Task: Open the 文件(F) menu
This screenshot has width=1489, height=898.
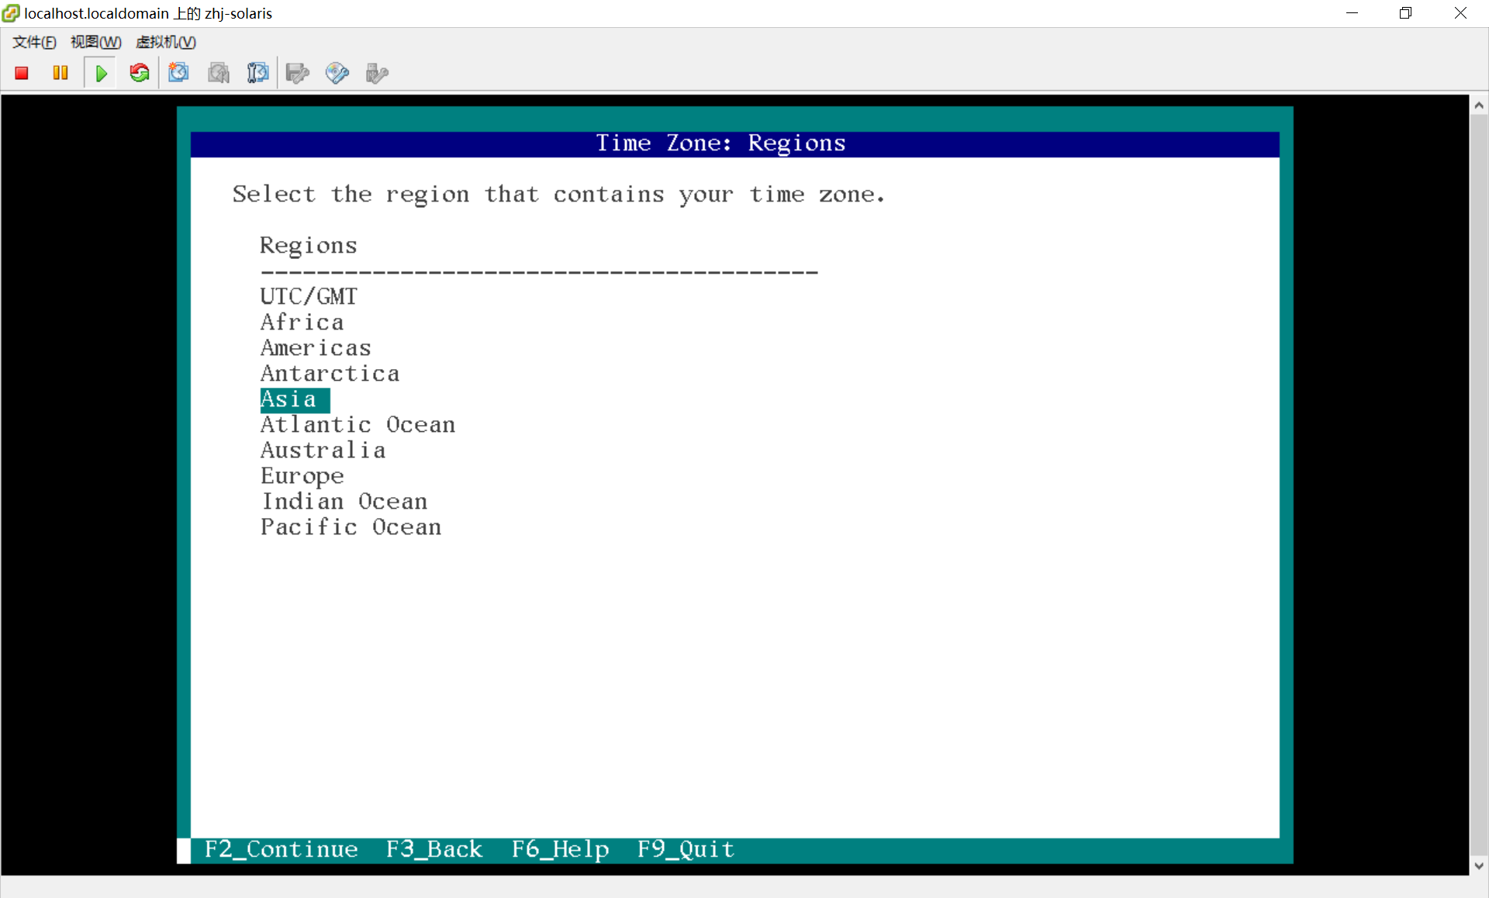Action: pos(34,42)
